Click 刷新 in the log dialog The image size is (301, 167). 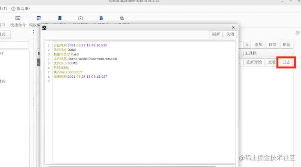(x=216, y=34)
